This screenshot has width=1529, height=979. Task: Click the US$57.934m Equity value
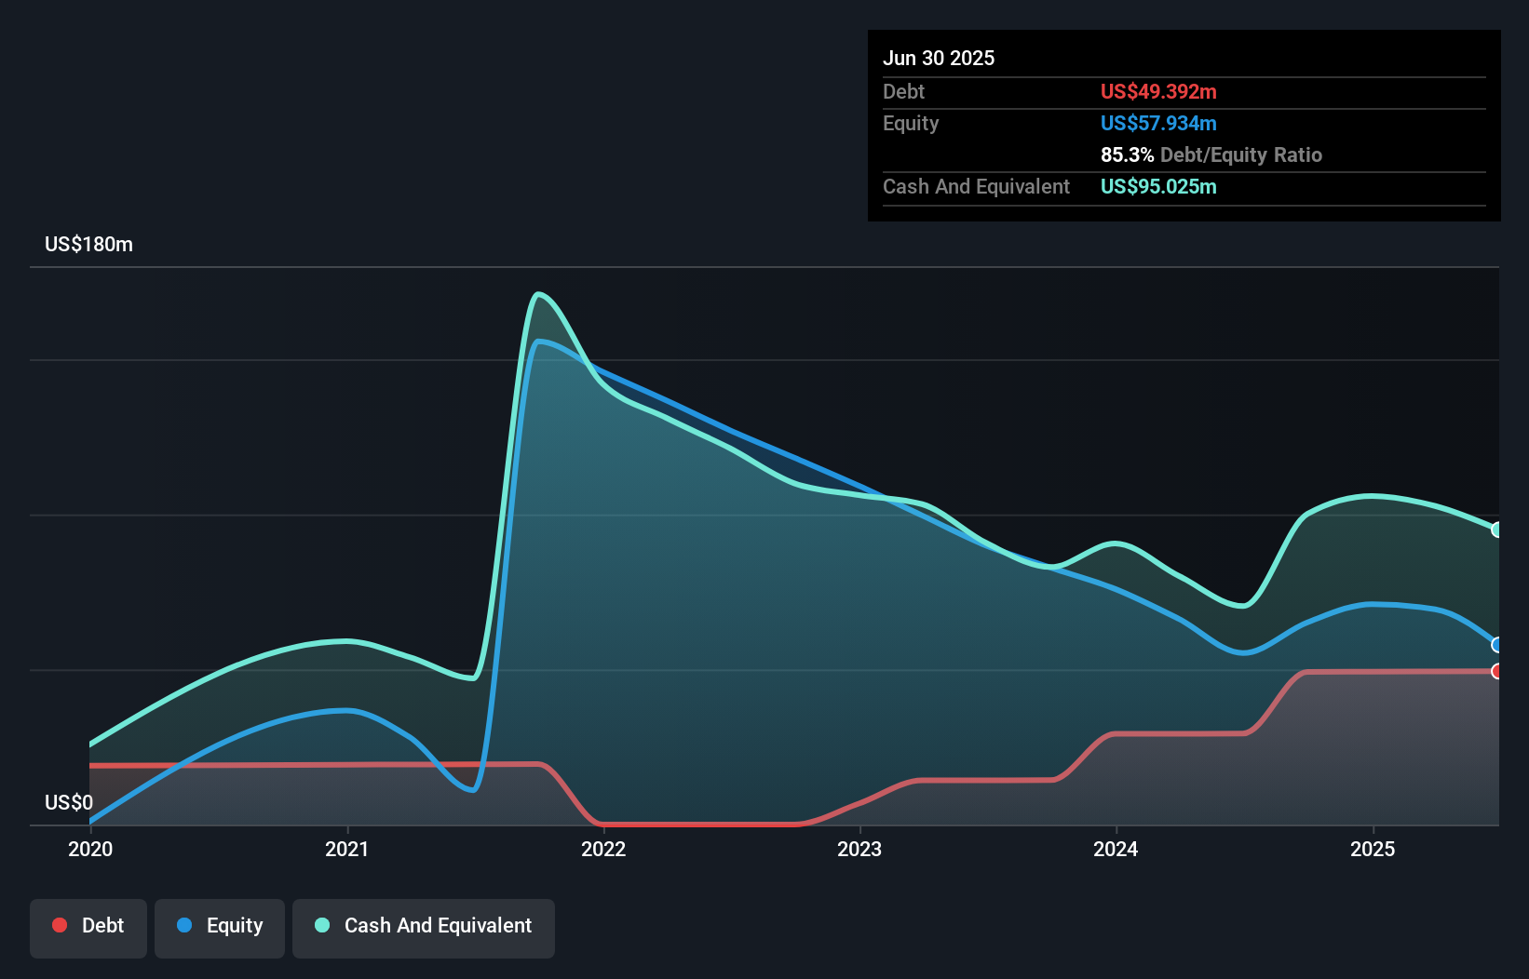tap(1159, 123)
